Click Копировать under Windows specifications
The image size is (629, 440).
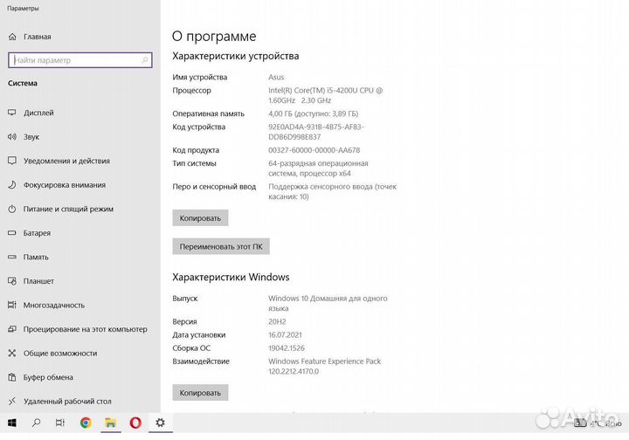[x=200, y=393]
